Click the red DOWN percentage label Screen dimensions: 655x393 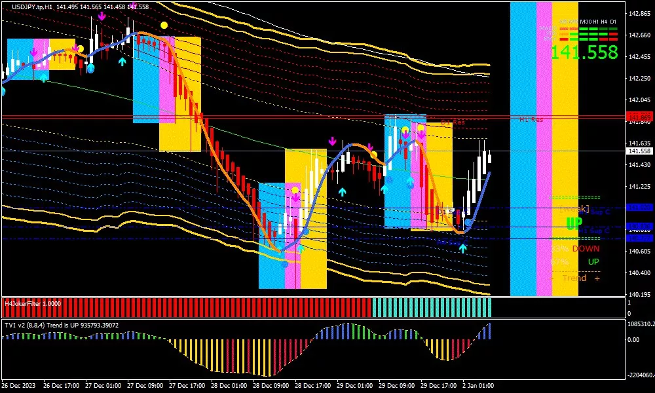coord(586,249)
